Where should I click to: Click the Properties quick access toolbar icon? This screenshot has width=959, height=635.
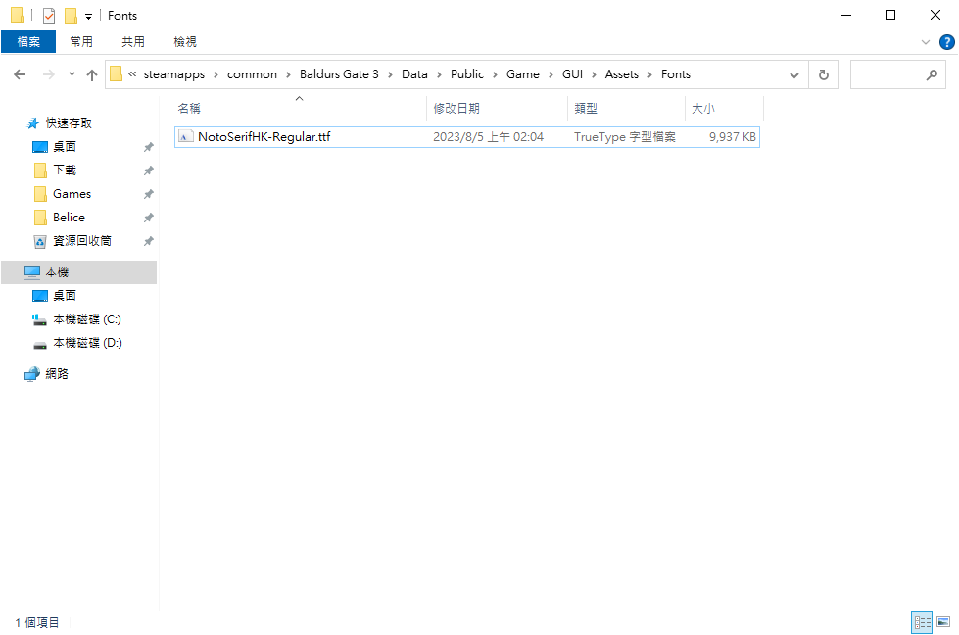tap(49, 16)
